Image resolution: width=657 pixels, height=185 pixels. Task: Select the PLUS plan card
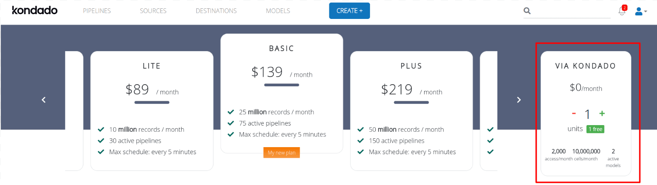(411, 110)
